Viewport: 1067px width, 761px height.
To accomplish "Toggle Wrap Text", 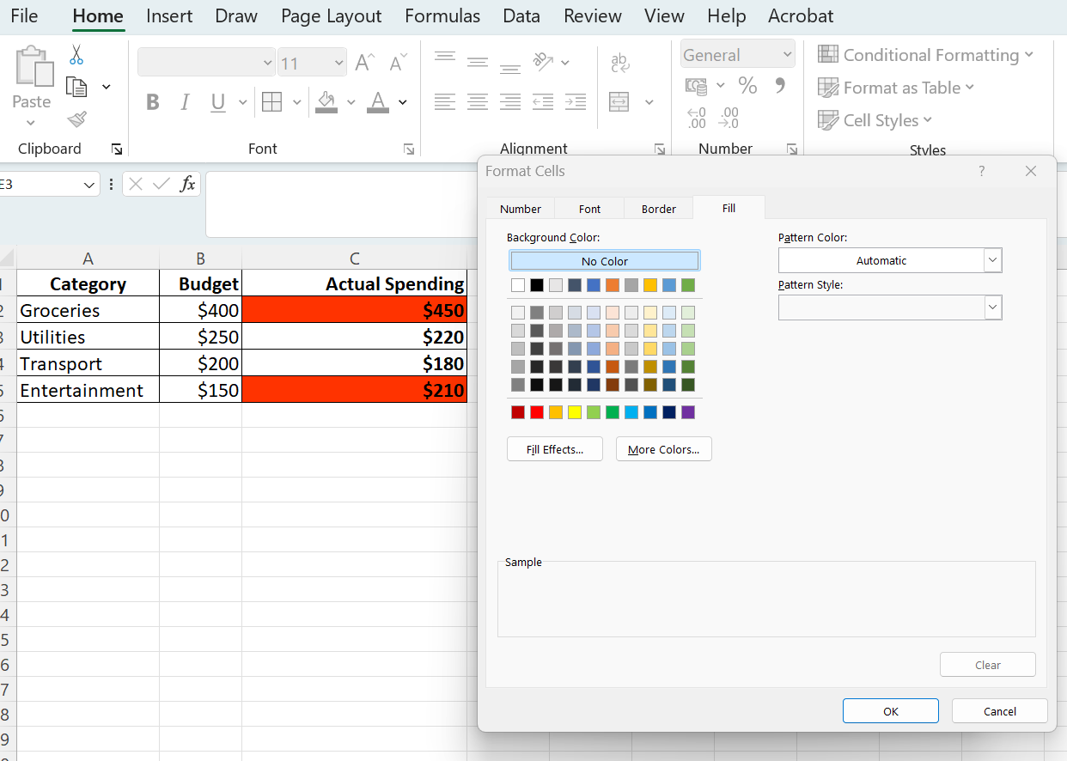I will coord(619,63).
